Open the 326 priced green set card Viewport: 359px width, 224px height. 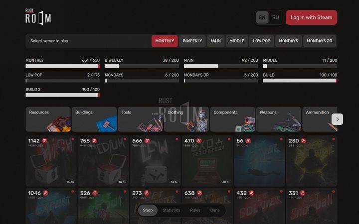coord(103,206)
